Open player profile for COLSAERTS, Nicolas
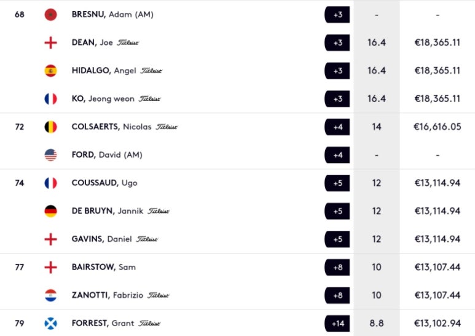The image size is (475, 336). [x=111, y=127]
